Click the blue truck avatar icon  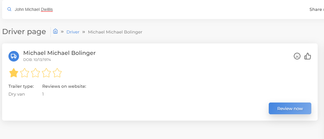(x=14, y=56)
